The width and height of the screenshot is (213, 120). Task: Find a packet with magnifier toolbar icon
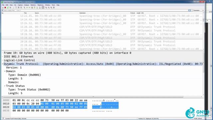coord(24,8)
